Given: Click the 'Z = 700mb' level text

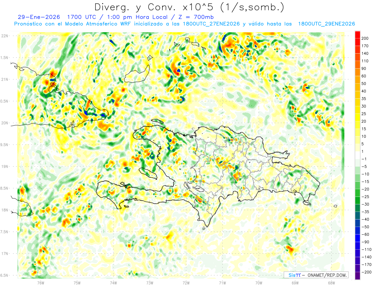Looking at the screenshot, I should click(196, 17).
